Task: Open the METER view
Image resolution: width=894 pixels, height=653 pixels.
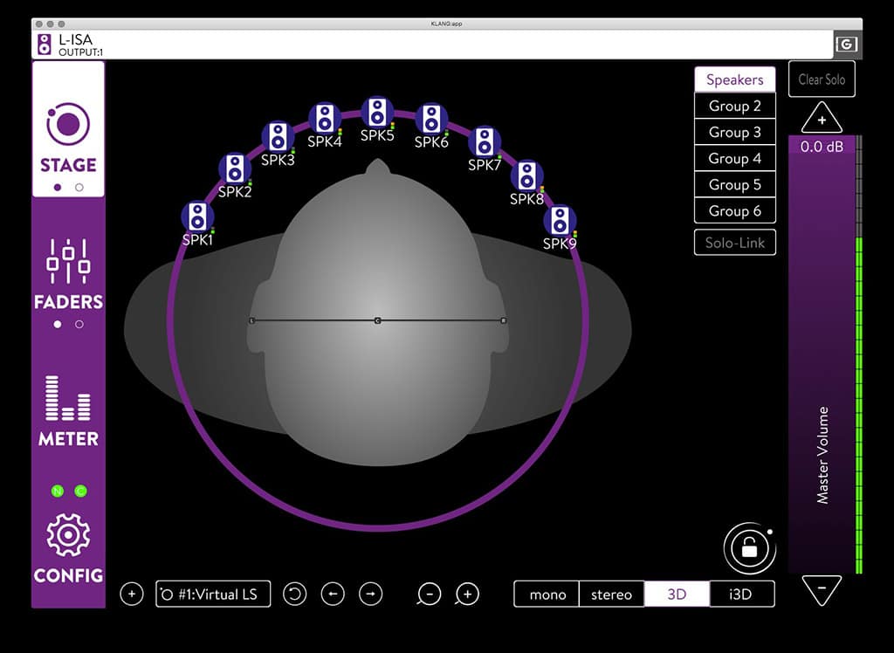Action: pos(68,409)
